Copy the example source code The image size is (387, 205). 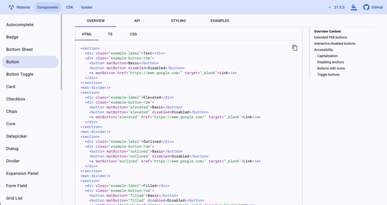tap(295, 48)
